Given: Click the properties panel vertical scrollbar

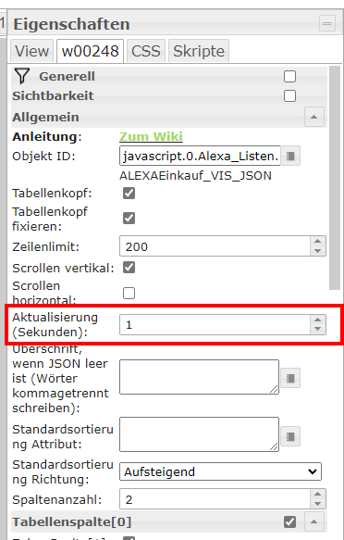Looking at the screenshot, I should pos(335,178).
